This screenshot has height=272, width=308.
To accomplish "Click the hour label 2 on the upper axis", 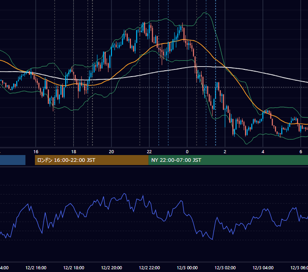I will pyautogui.click(x=225, y=152).
